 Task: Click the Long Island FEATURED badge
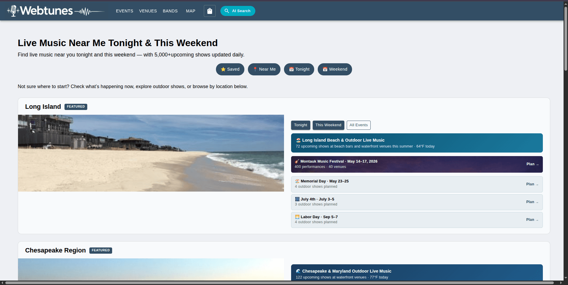(76, 107)
